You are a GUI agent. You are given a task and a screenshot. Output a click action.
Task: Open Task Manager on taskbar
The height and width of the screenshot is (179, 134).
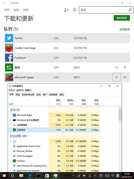[55, 176]
